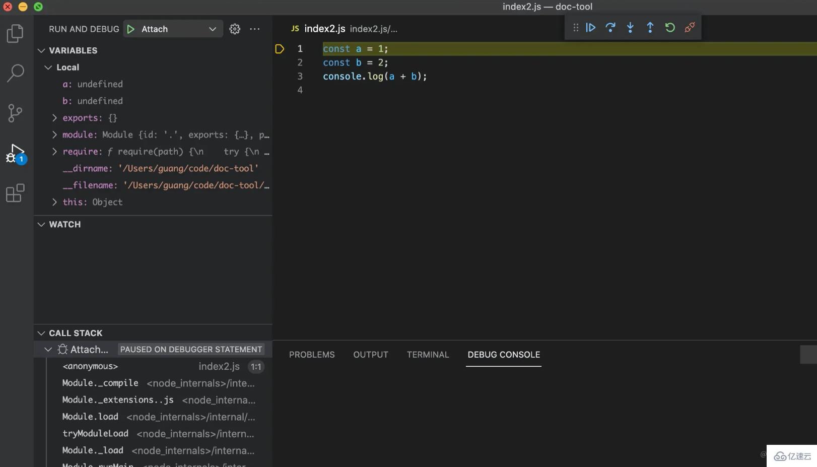Open the Extensions view icon

point(15,193)
